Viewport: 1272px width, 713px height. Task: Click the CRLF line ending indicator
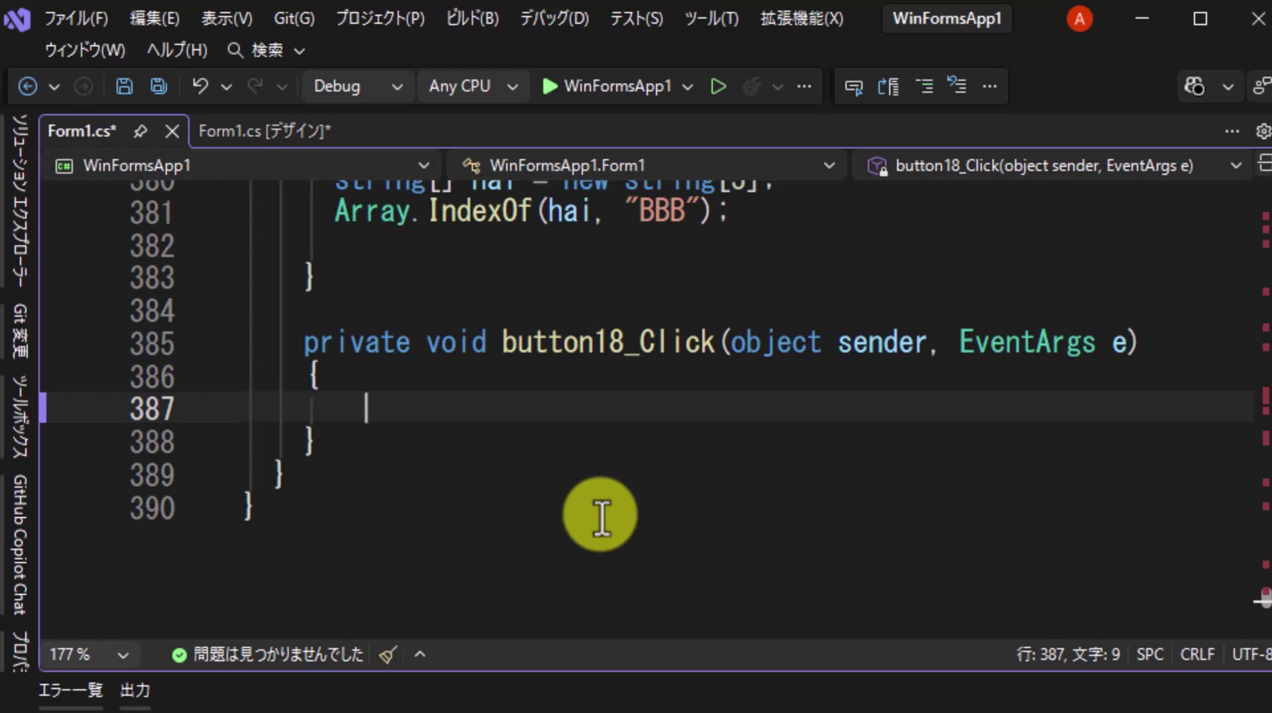pyautogui.click(x=1197, y=655)
